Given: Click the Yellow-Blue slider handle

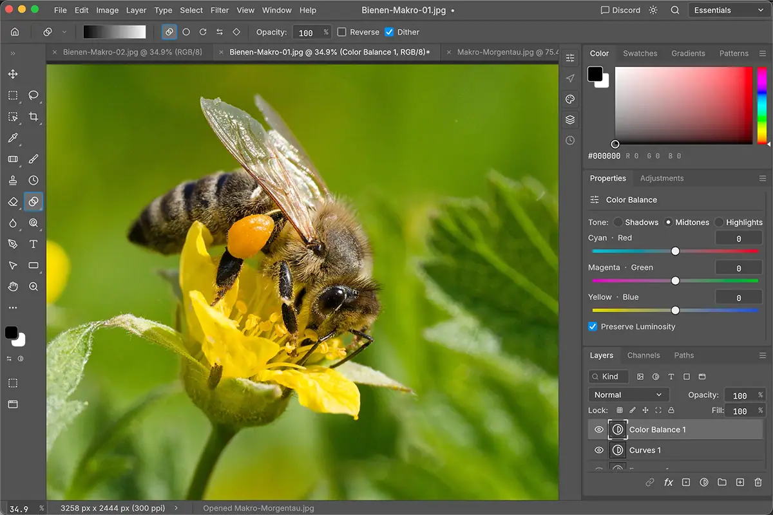Looking at the screenshot, I should pos(675,310).
